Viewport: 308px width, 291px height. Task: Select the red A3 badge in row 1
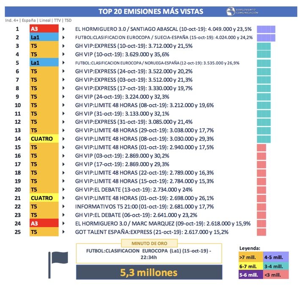[x=44, y=29]
